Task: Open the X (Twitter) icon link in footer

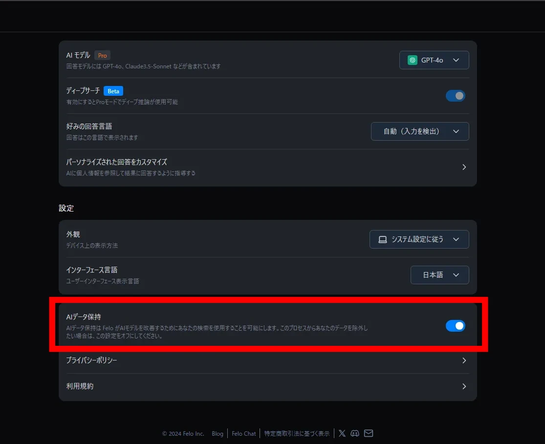Action: coord(342,433)
